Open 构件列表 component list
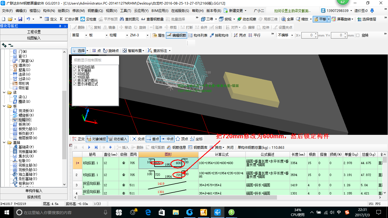This screenshot has height=218, width=388. click(x=198, y=35)
